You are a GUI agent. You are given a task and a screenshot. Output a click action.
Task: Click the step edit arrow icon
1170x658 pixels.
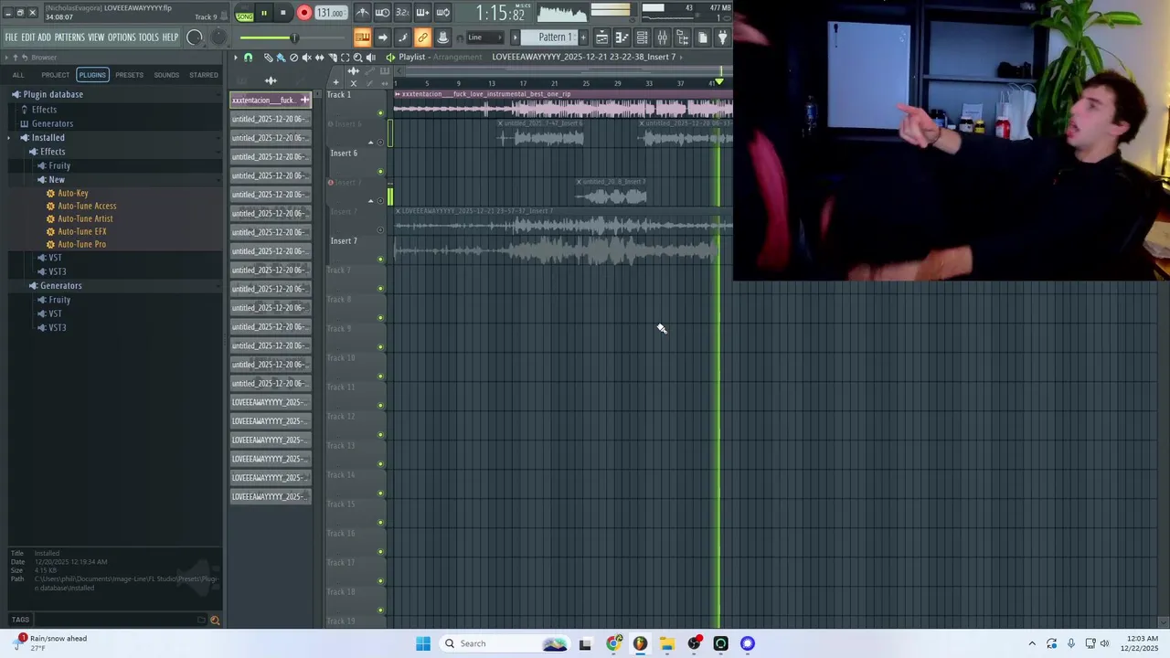click(382, 37)
